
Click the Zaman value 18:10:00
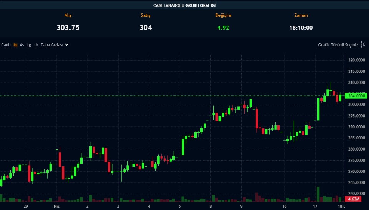pyautogui.click(x=301, y=28)
